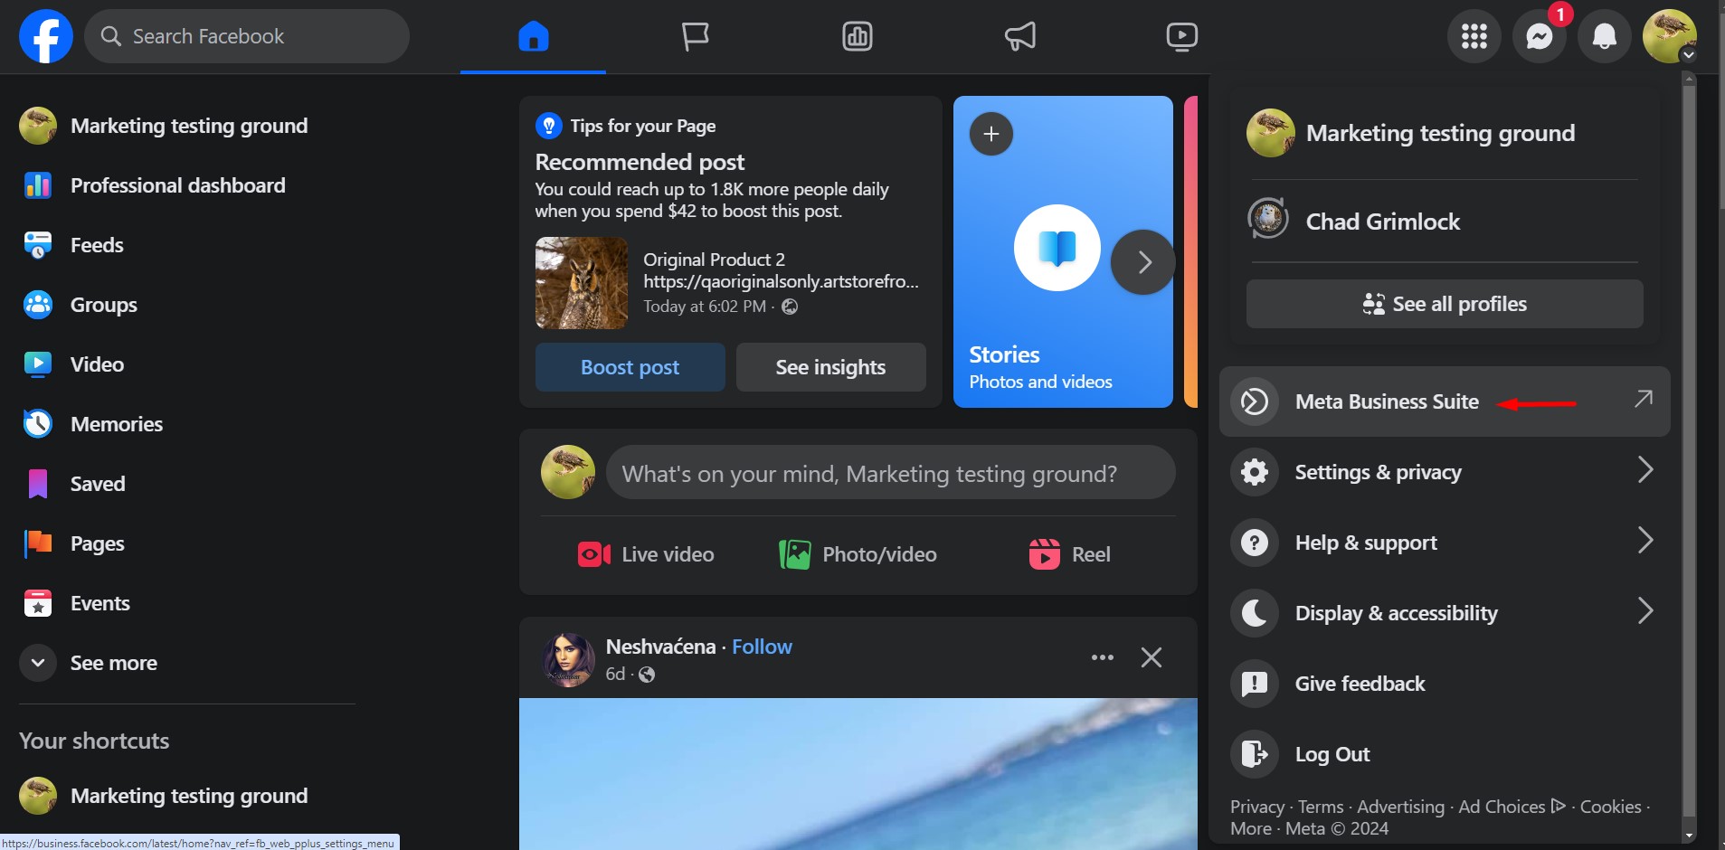Viewport: 1725px width, 850px height.
Task: Select Marketing testing ground profile in menu
Action: 1445,133
